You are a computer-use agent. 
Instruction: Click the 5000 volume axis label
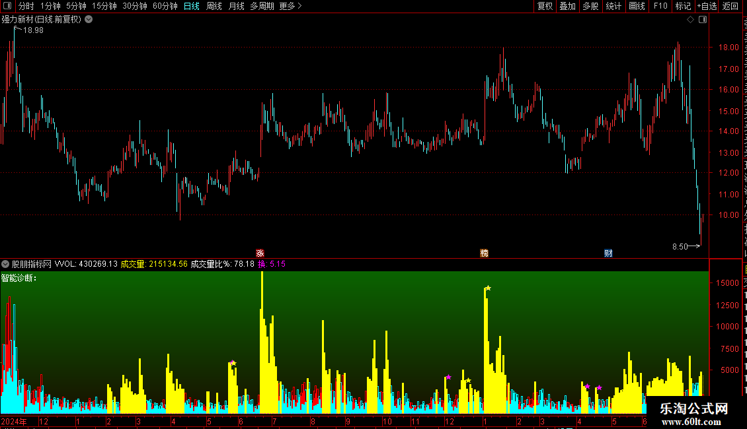click(730, 370)
